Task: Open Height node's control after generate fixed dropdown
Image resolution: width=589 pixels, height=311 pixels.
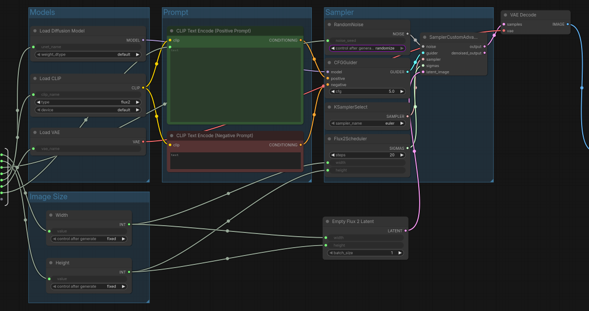Action: click(x=89, y=286)
